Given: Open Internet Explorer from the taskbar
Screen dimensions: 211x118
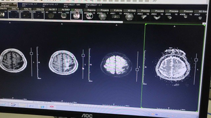Looking at the screenshot, I should (42, 107).
